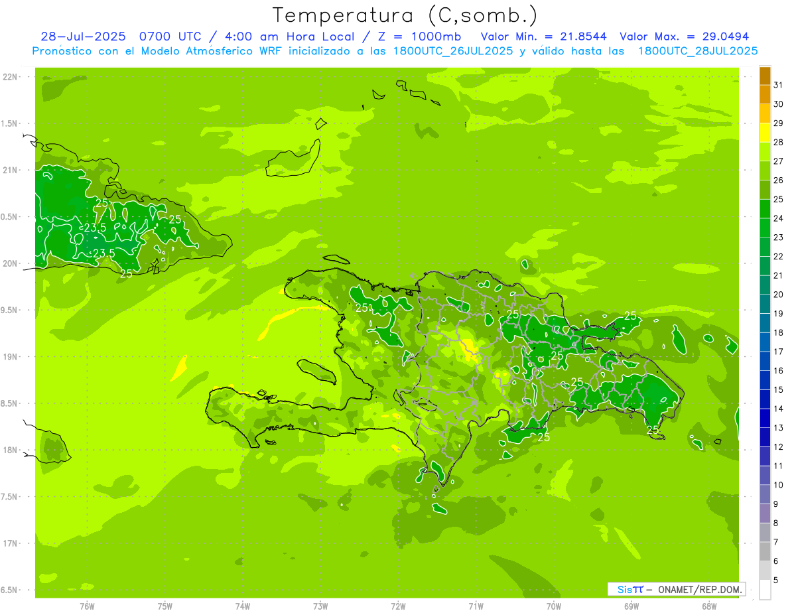Viewport: 796px width, 615px height.
Task: Click the '25' contour label near Samaná peninsula
Action: pyautogui.click(x=630, y=316)
